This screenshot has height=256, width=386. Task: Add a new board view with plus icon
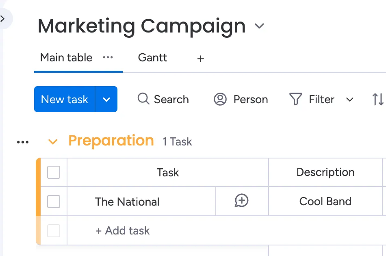click(200, 59)
